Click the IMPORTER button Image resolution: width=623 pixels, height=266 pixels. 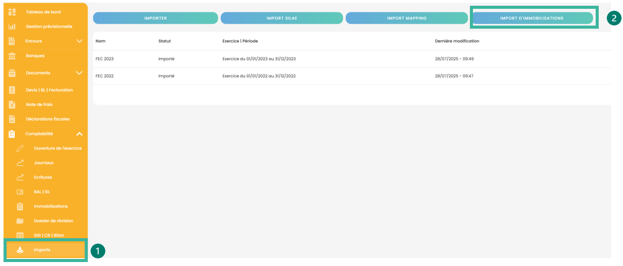pos(155,18)
